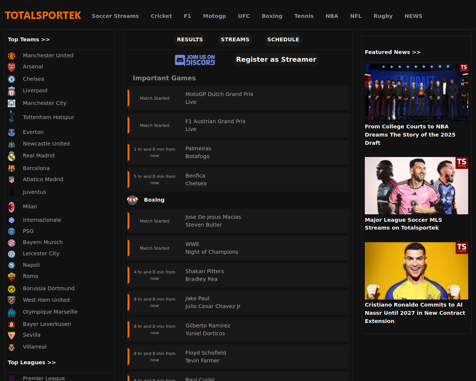Open the Boxing item in the top navigation
The image size is (476, 381).
272,16
